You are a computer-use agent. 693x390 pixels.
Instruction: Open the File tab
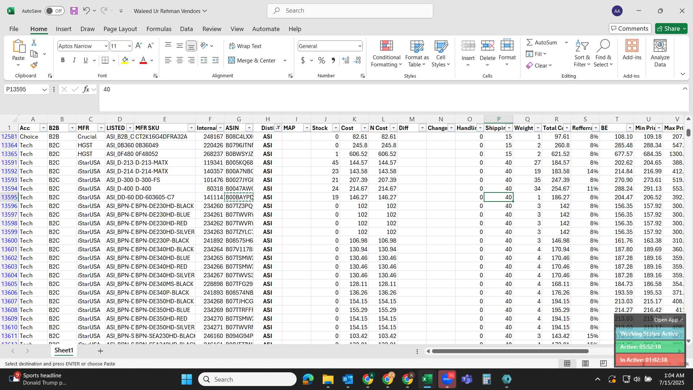(x=14, y=29)
